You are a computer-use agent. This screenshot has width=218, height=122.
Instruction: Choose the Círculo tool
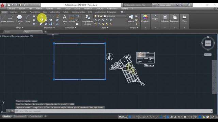[19, 19]
